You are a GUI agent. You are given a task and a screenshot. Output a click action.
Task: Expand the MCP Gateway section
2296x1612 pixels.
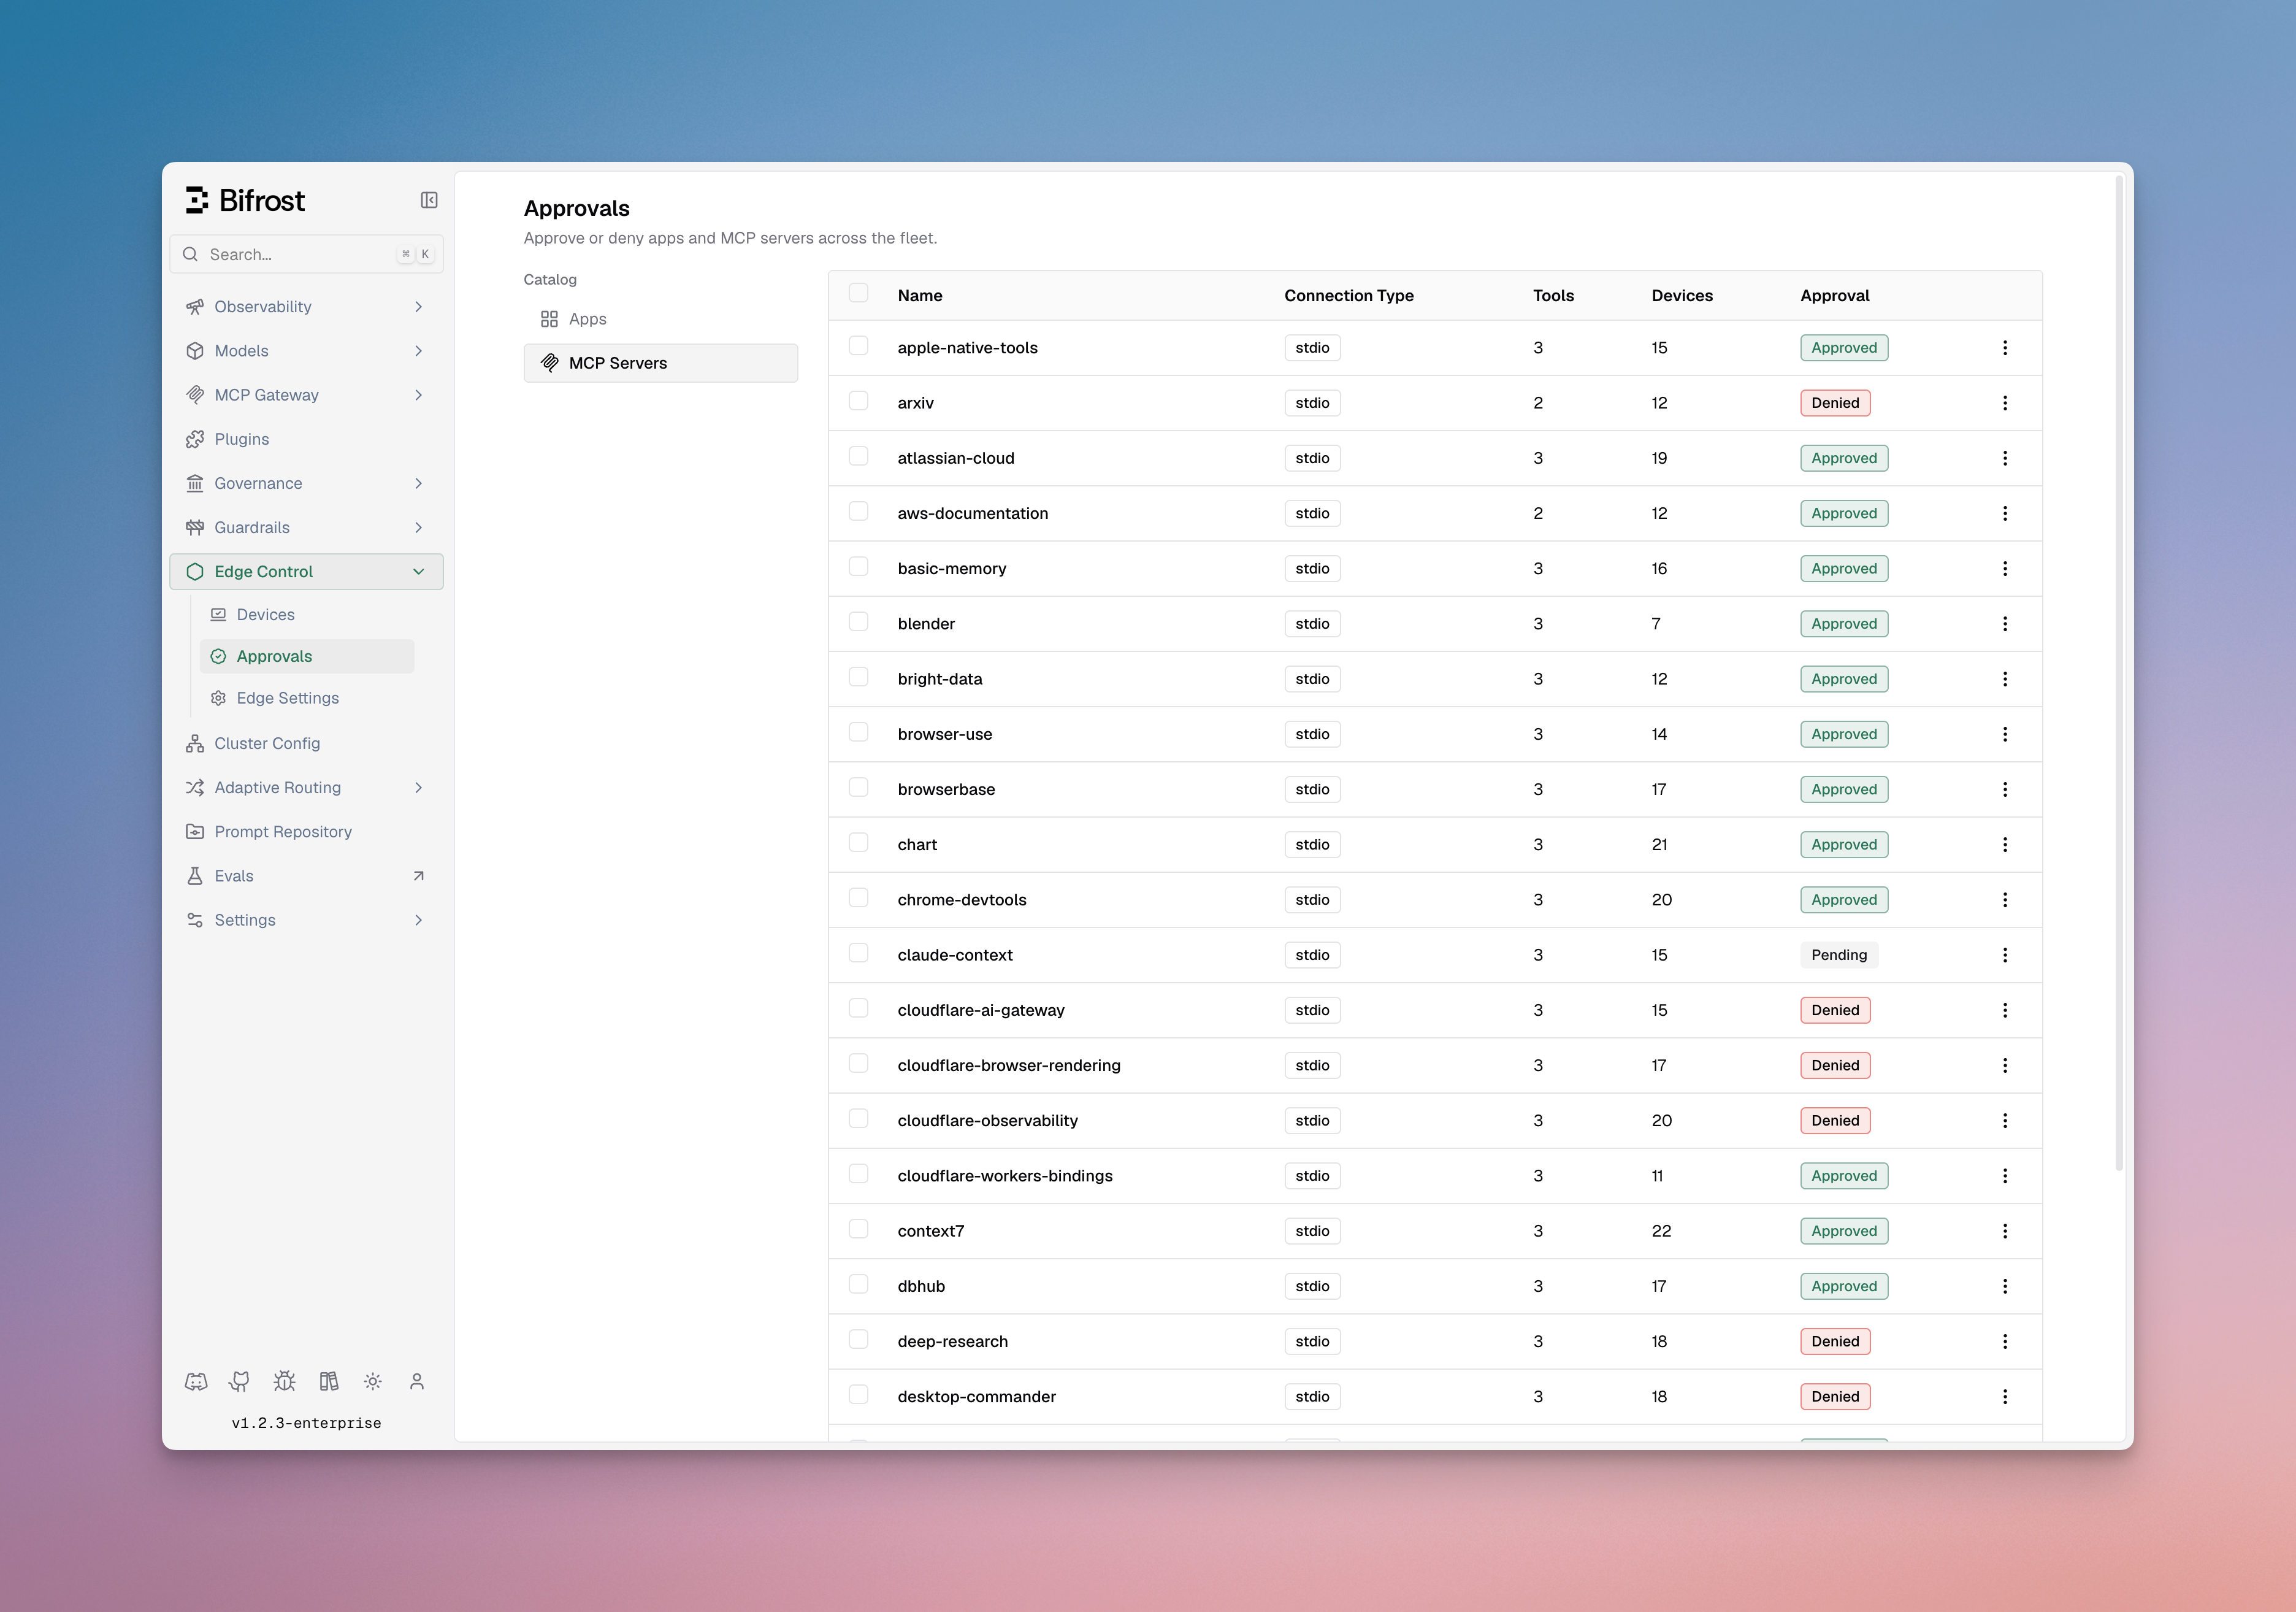[306, 395]
